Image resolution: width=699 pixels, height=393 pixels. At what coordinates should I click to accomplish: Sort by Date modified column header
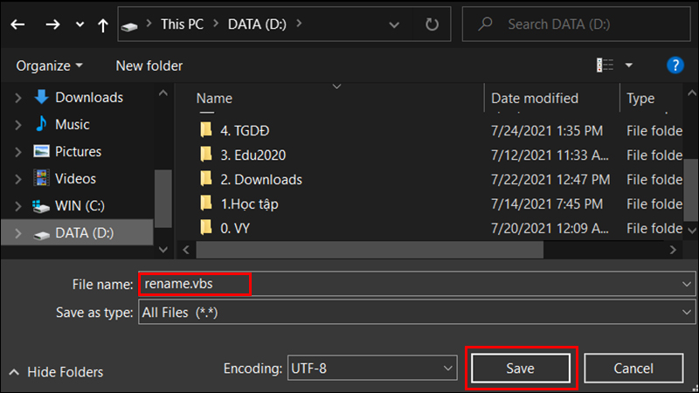click(x=535, y=98)
